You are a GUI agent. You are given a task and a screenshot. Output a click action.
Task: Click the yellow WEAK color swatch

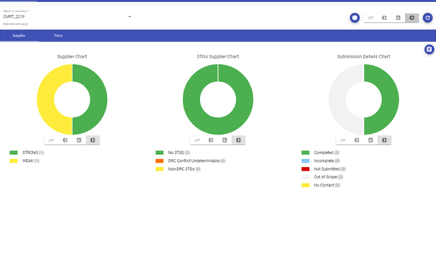(x=14, y=161)
